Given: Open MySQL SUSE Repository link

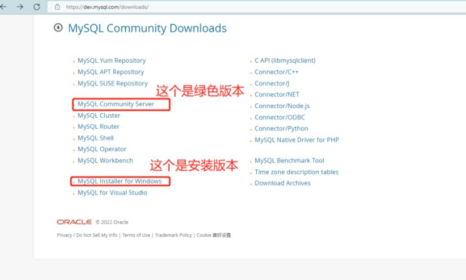Looking at the screenshot, I should click(x=113, y=83).
